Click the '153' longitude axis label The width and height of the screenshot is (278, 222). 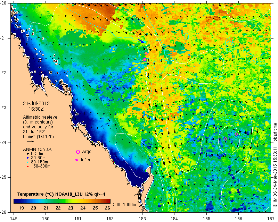click(x=142, y=219)
